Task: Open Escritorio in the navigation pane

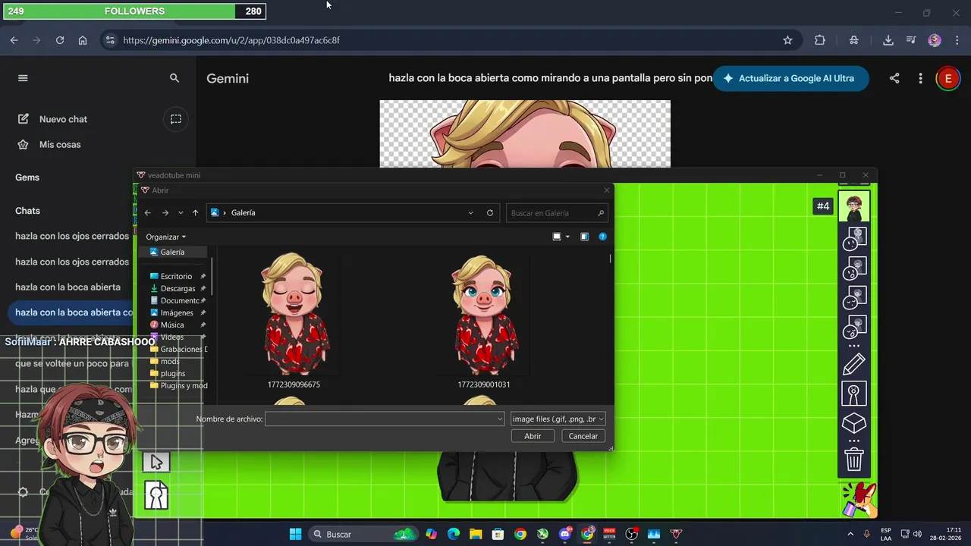Action: click(176, 276)
